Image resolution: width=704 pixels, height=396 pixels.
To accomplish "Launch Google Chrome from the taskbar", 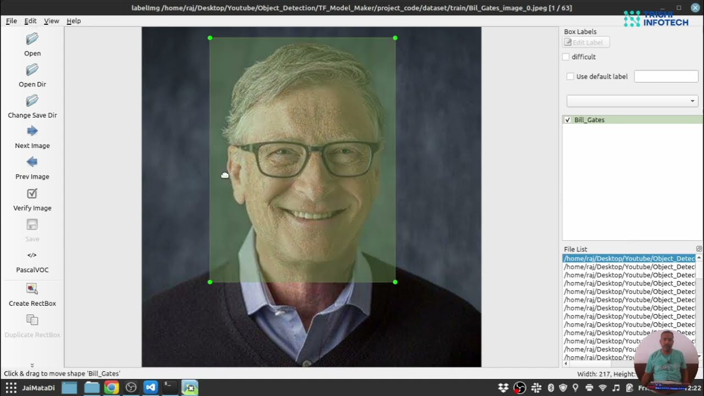I will pyautogui.click(x=111, y=388).
